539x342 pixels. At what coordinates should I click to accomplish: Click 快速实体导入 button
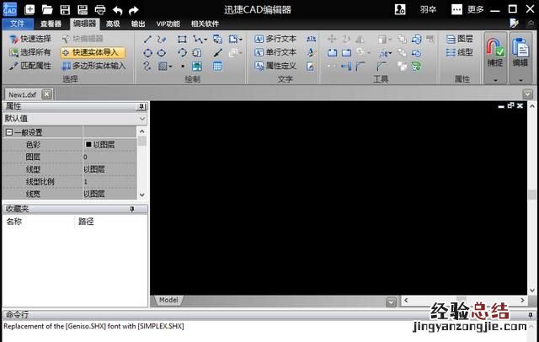coord(93,52)
